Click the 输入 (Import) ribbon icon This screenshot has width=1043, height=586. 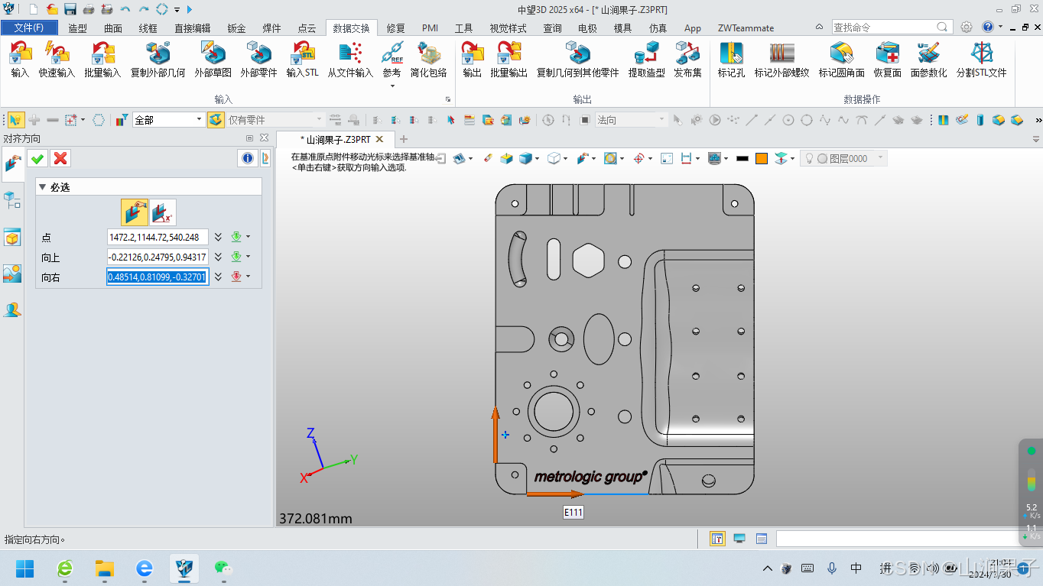(x=20, y=60)
